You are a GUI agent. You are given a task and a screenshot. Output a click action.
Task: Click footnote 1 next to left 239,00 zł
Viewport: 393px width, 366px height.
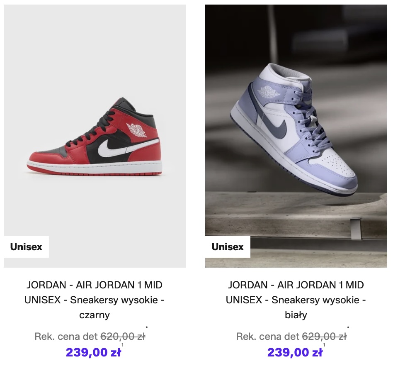pos(123,345)
